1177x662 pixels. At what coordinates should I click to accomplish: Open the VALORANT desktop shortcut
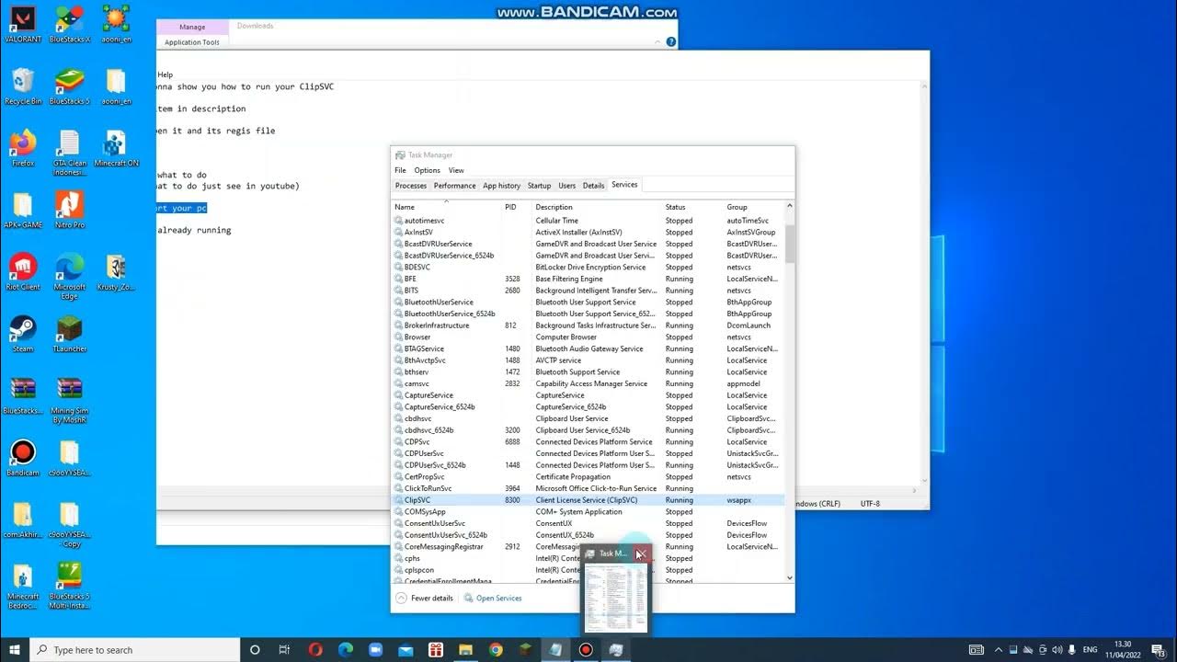pos(22,24)
